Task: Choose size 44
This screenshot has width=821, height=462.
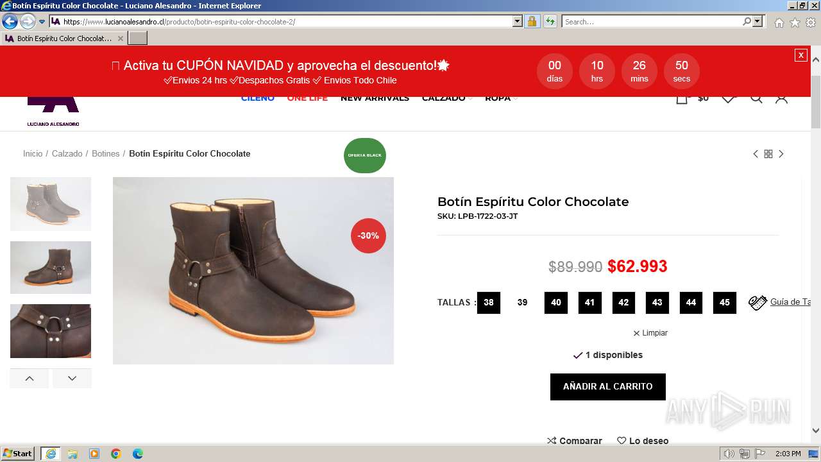Action: click(x=691, y=302)
